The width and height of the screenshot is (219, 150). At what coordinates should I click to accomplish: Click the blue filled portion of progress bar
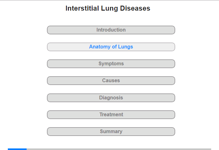click(17, 149)
